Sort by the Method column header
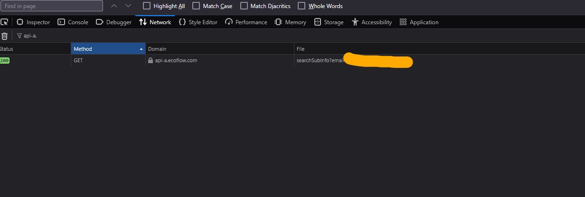Image resolution: width=585 pixels, height=197 pixels. pyautogui.click(x=108, y=49)
